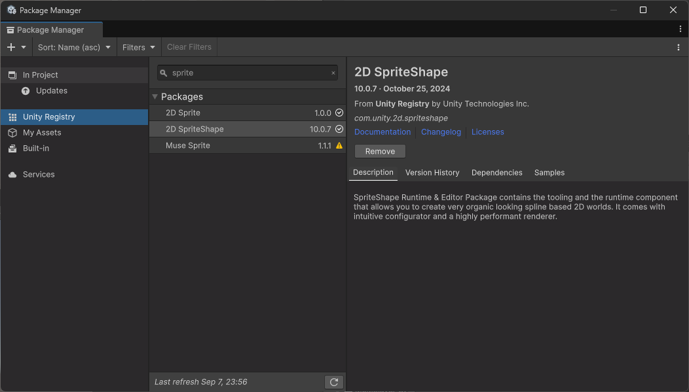The image size is (689, 392).
Task: Select the Muse Sprite package row
Action: point(248,145)
